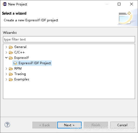Click the EspressIf folder icon
Image resolution: width=138 pixels, height=133 pixels.
coord(11,58)
